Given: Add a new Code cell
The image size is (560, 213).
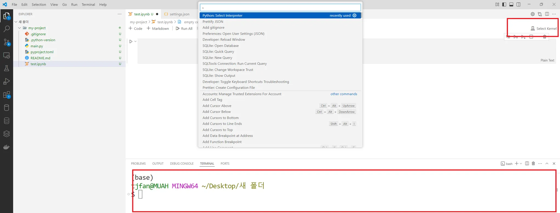Looking at the screenshot, I should (135, 28).
